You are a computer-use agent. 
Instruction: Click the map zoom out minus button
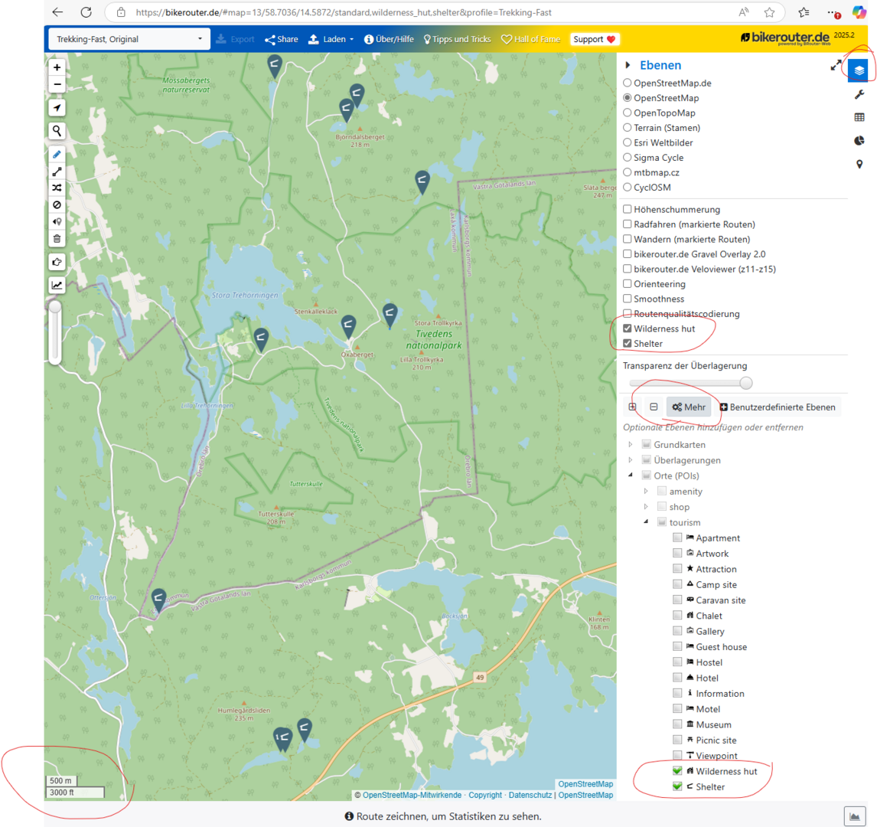57,85
